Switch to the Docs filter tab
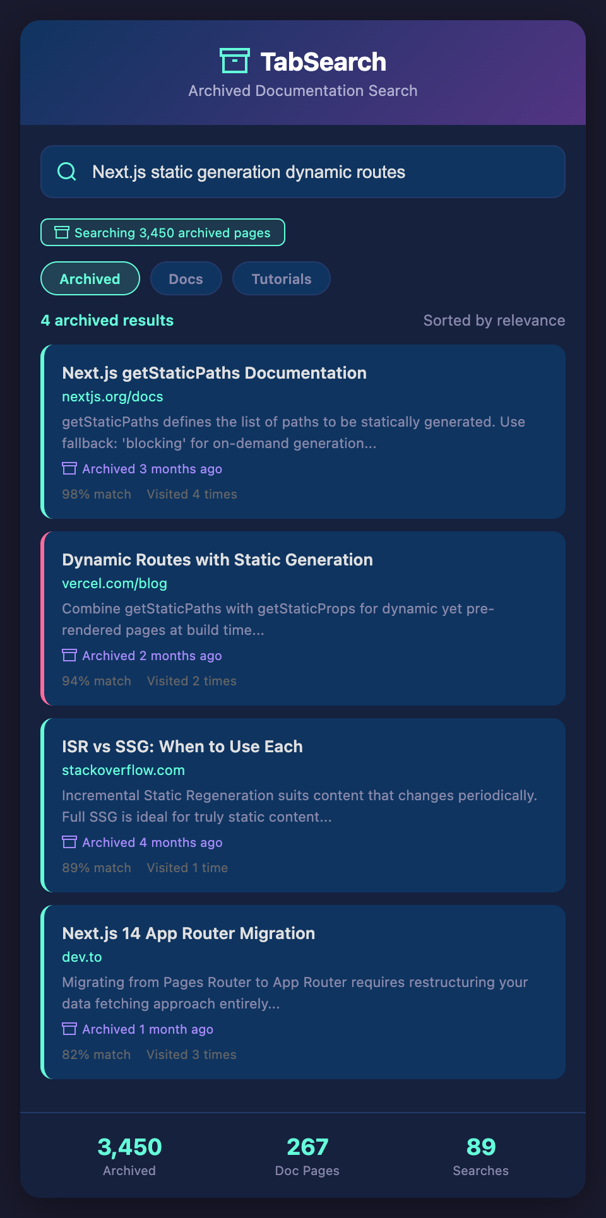Screen dimensions: 606x1218 click(186, 278)
